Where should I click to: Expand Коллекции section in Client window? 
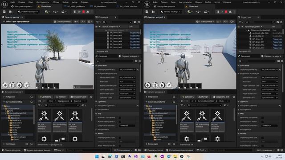tap(4, 144)
